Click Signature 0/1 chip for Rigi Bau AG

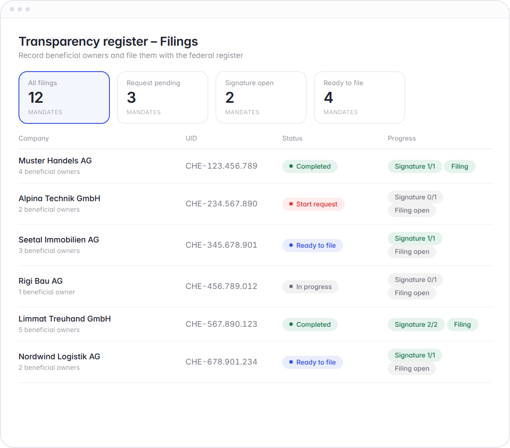click(x=415, y=280)
